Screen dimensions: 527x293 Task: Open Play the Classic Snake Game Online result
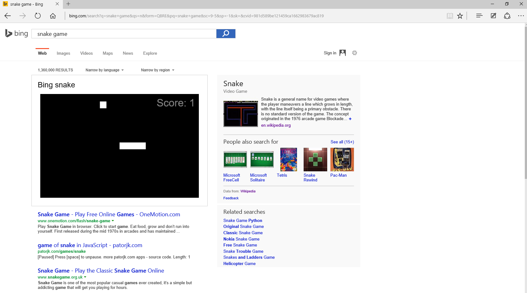[101, 271]
